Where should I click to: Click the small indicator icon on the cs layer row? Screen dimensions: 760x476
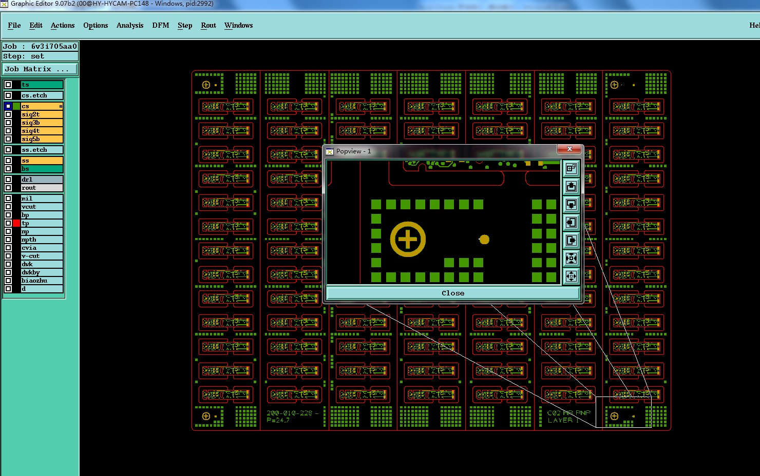(x=61, y=106)
